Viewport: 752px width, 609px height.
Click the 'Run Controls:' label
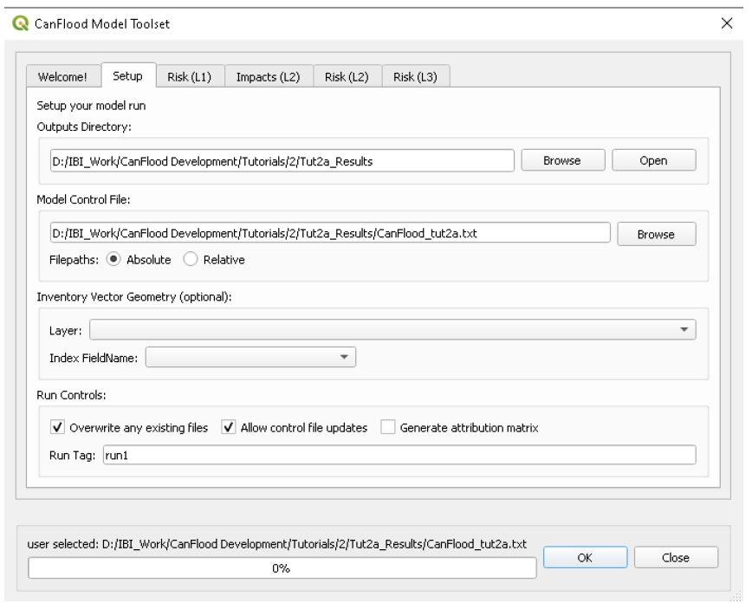click(x=71, y=395)
